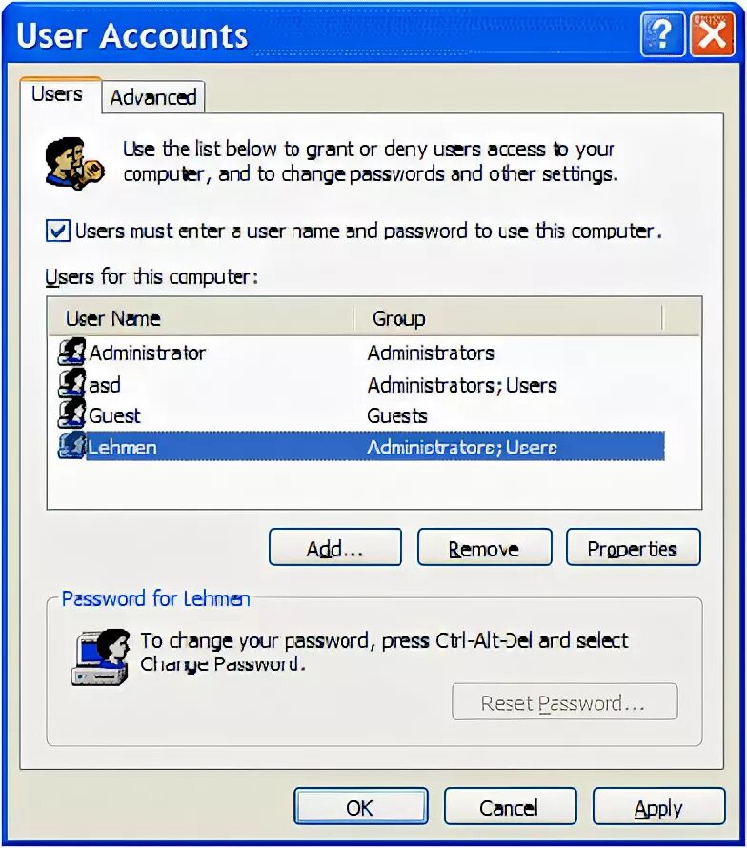Image resolution: width=747 pixels, height=848 pixels.
Task: Switch to the Advanced tab
Action: (x=153, y=97)
